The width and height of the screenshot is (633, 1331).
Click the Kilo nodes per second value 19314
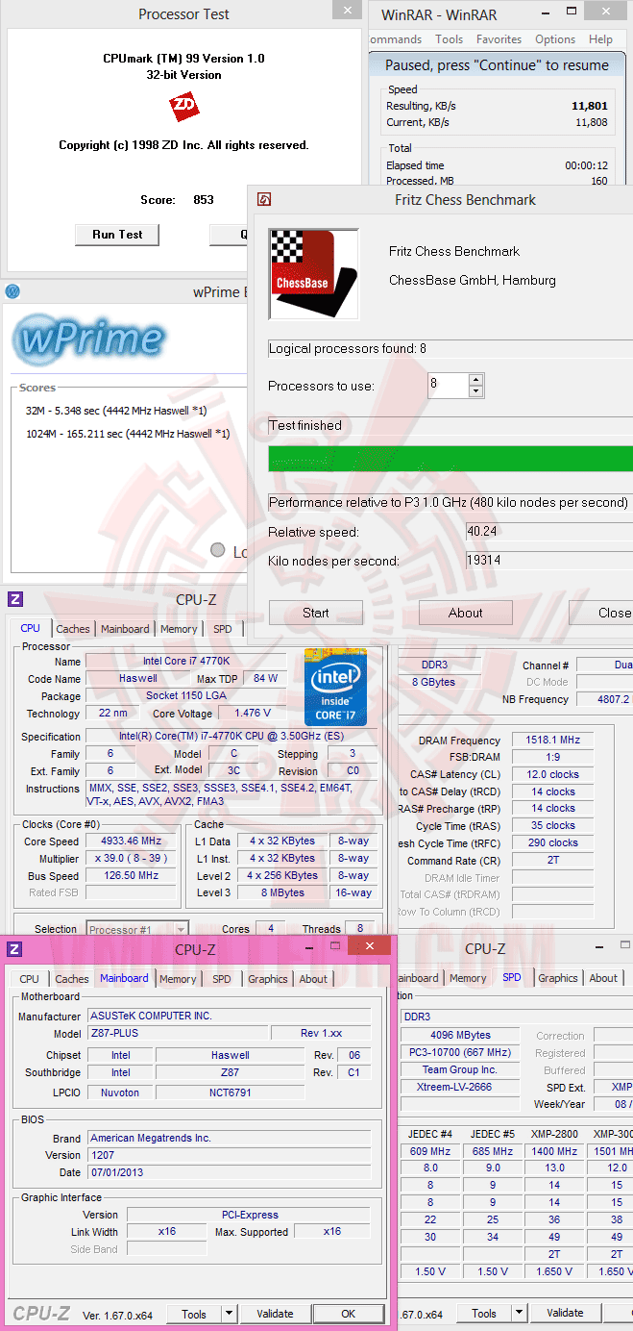(549, 561)
